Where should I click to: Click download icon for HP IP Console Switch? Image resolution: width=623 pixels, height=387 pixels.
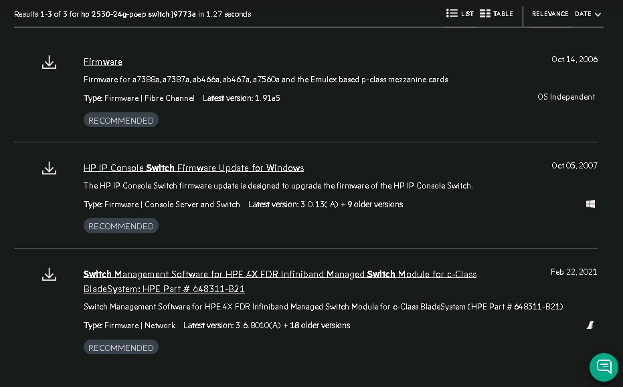[x=49, y=168]
